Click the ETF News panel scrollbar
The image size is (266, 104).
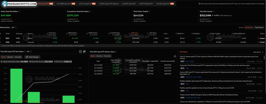point(264,58)
